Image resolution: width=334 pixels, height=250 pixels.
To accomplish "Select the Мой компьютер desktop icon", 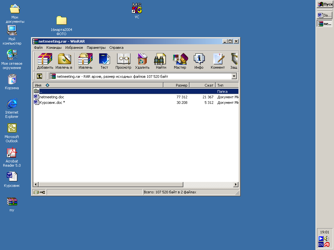I will [x=12, y=35].
